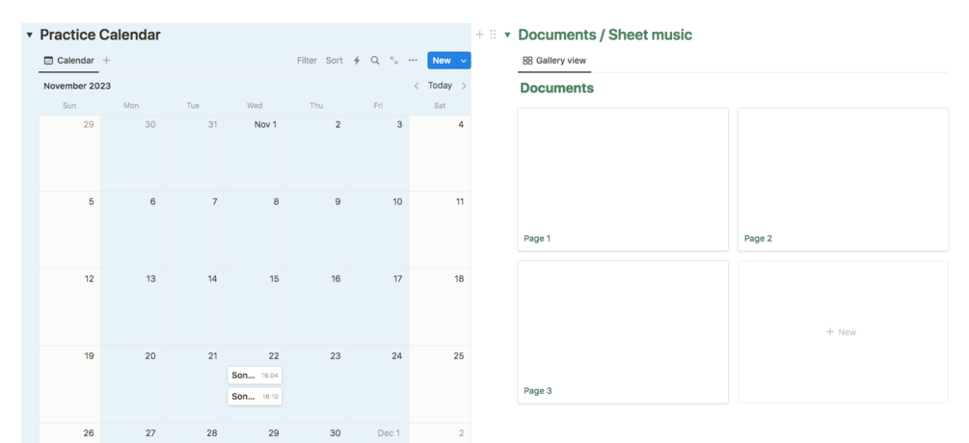Open the Filter option
The width and height of the screenshot is (969, 443).
pyautogui.click(x=307, y=61)
